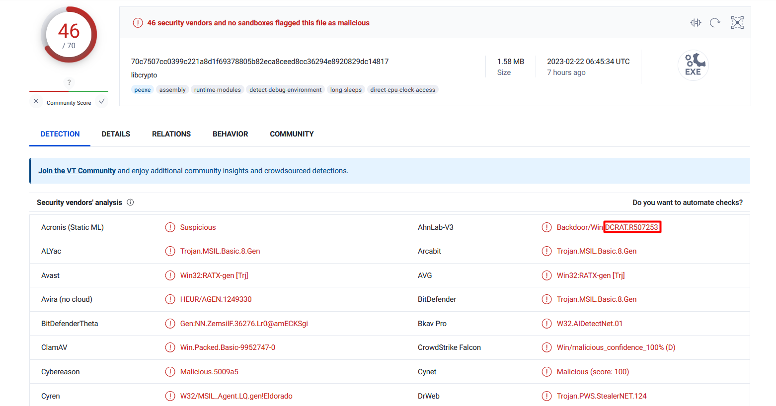Viewport: 776px width, 406px height.
Task: Click the warning icon in CrowdStrike Falcon row
Action: (546, 347)
